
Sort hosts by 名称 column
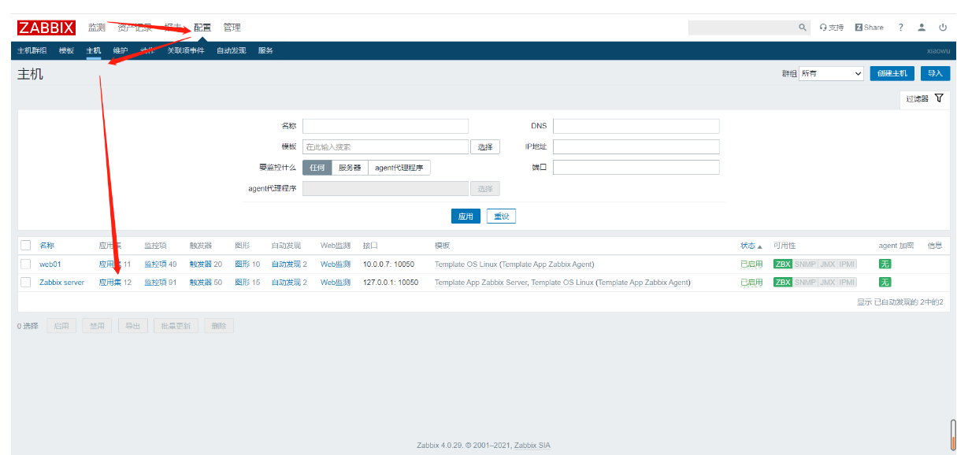coord(47,246)
